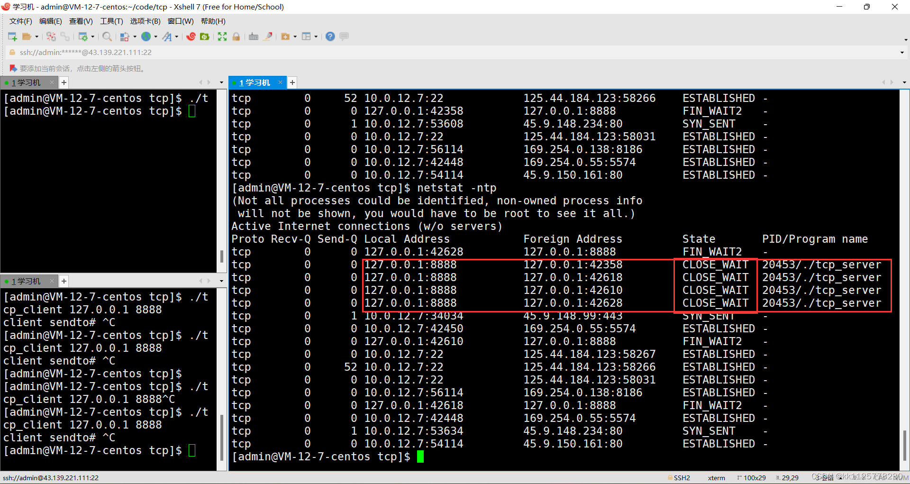Expand the globe encoding dropdown arrow

pos(155,37)
